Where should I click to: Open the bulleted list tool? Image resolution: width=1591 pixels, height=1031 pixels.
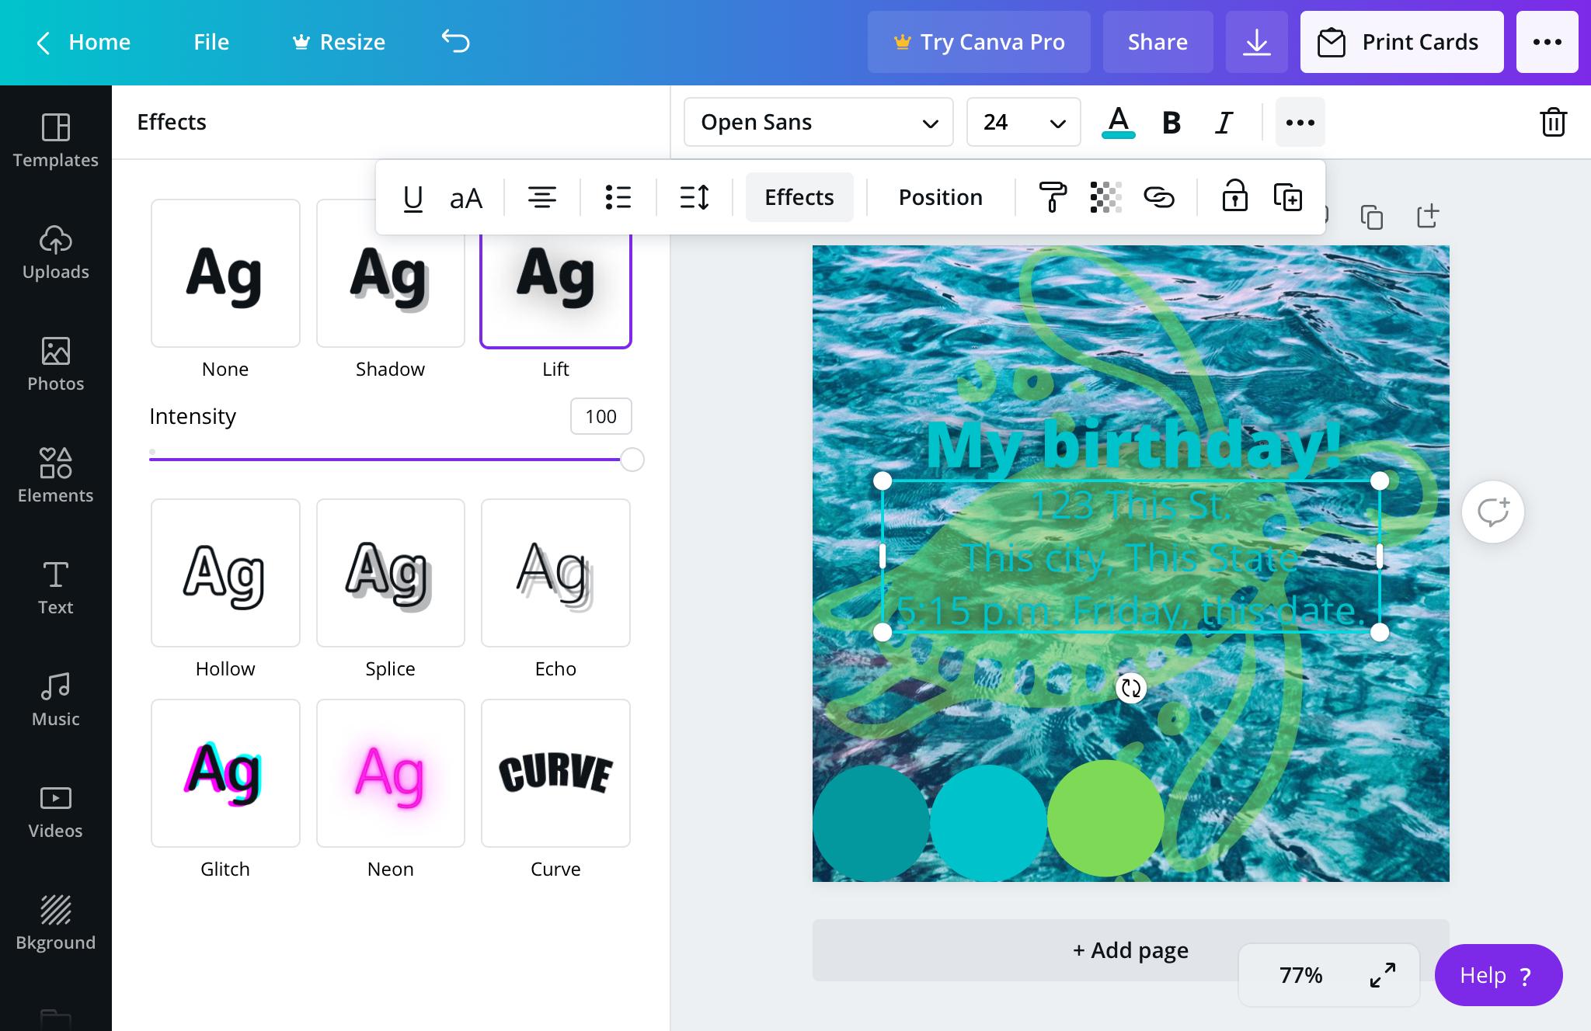(618, 197)
